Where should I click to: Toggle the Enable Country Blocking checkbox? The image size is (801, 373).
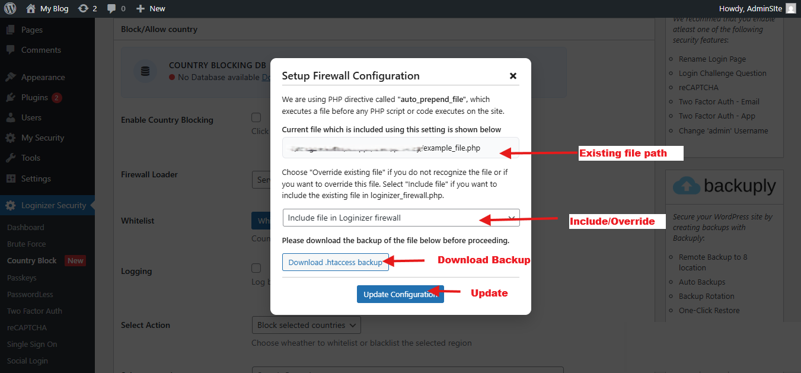256,117
